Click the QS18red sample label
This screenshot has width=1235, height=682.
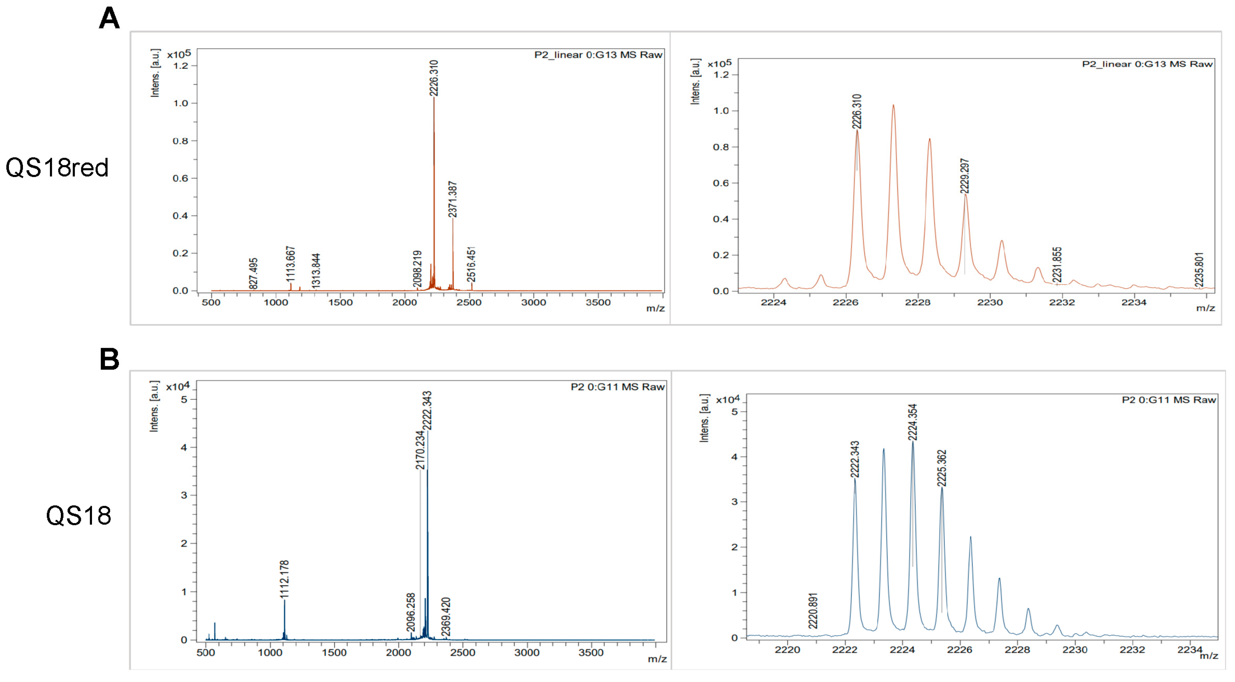coord(57,168)
